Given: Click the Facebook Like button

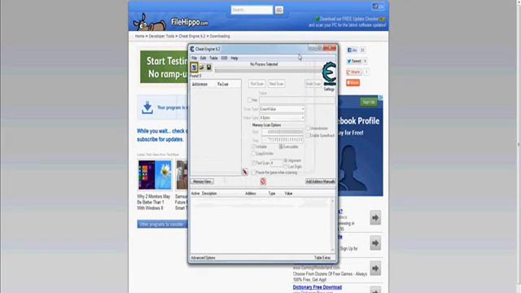Looking at the screenshot, I should coord(352,50).
